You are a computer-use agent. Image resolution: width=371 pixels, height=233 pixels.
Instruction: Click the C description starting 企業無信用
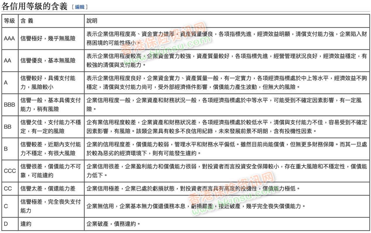pos(227,206)
